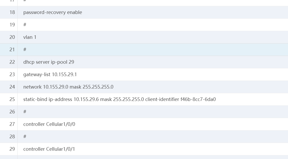The height and width of the screenshot is (159, 288).
Task: Click the 'vlan 1' config line
Action: (x=30, y=37)
